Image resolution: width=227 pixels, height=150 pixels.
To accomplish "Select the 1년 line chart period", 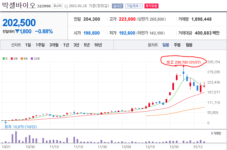I will [x=66, y=45].
